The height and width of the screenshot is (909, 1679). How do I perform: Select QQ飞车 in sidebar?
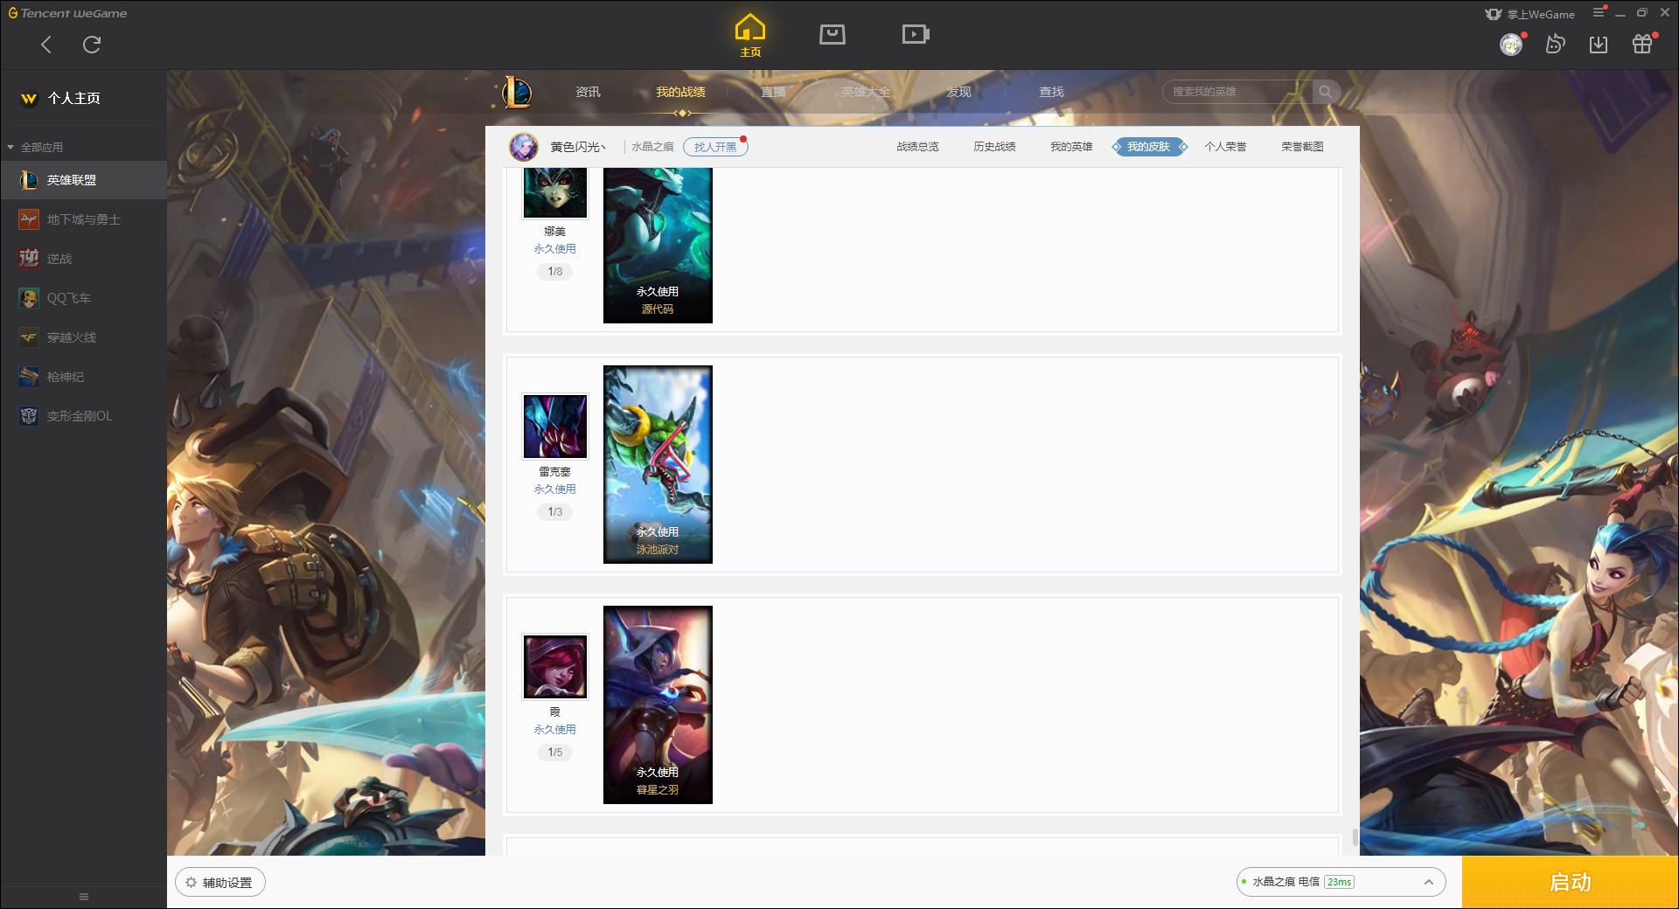pyautogui.click(x=83, y=298)
